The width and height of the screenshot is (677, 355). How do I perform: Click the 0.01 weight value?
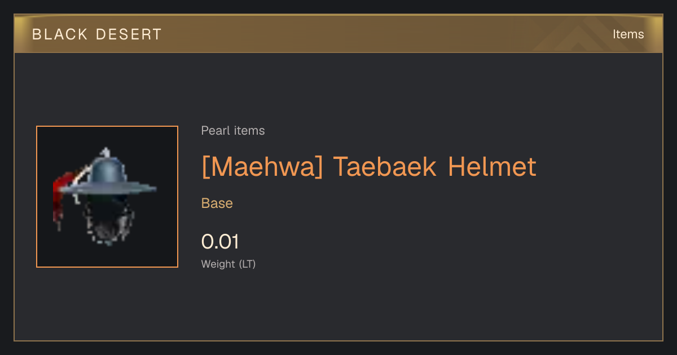click(x=220, y=242)
